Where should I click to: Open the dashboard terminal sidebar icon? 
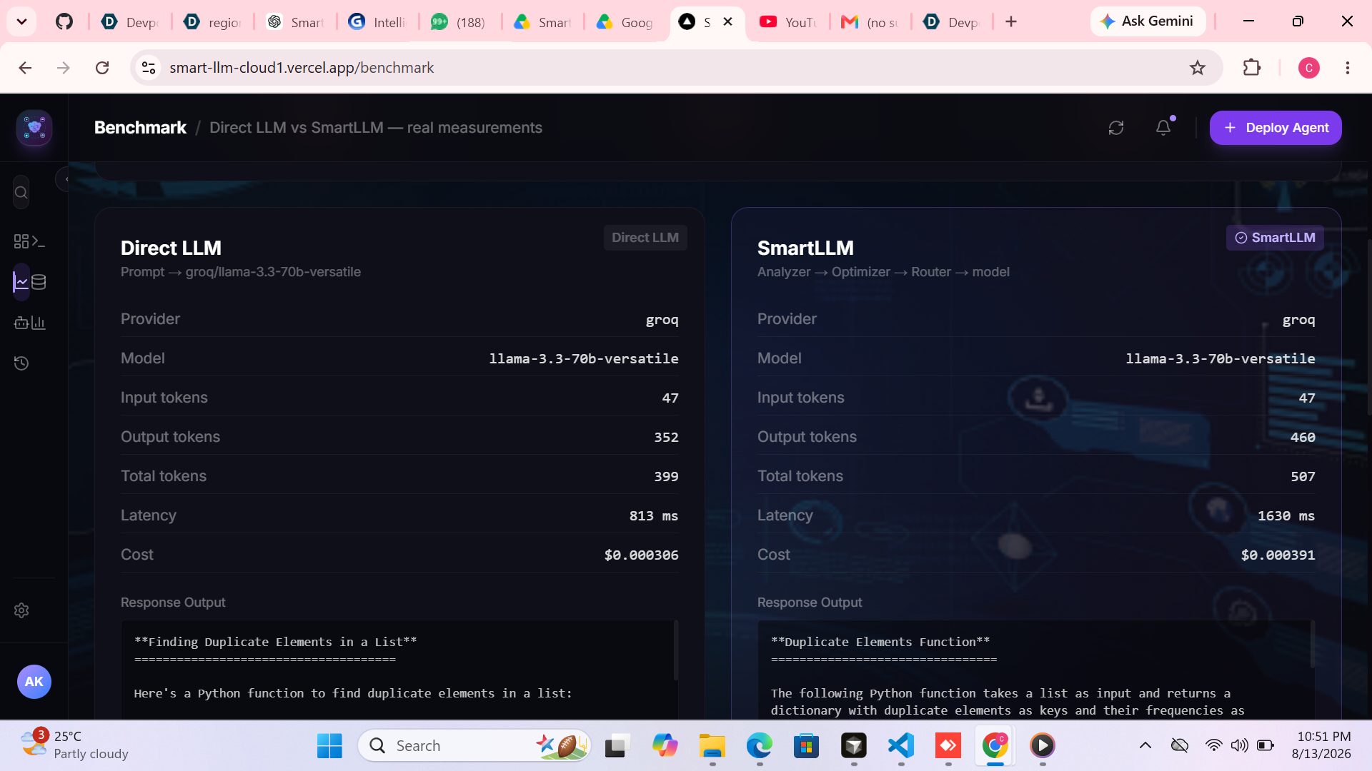pos(29,242)
